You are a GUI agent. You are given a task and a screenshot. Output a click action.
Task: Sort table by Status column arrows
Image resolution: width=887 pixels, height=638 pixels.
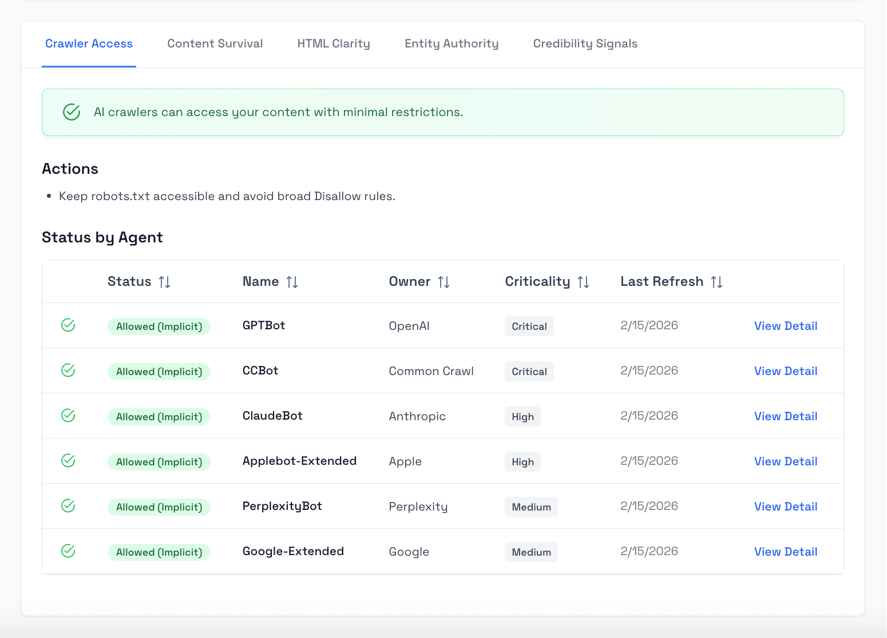pos(165,282)
